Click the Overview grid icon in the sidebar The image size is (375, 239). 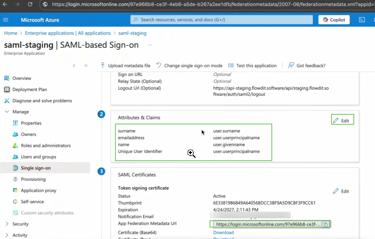pyautogui.click(x=7, y=78)
